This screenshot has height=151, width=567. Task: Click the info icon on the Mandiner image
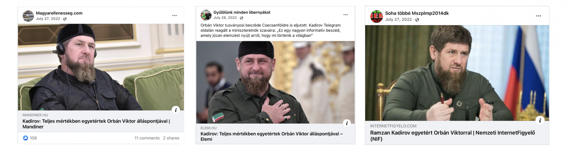tap(176, 110)
